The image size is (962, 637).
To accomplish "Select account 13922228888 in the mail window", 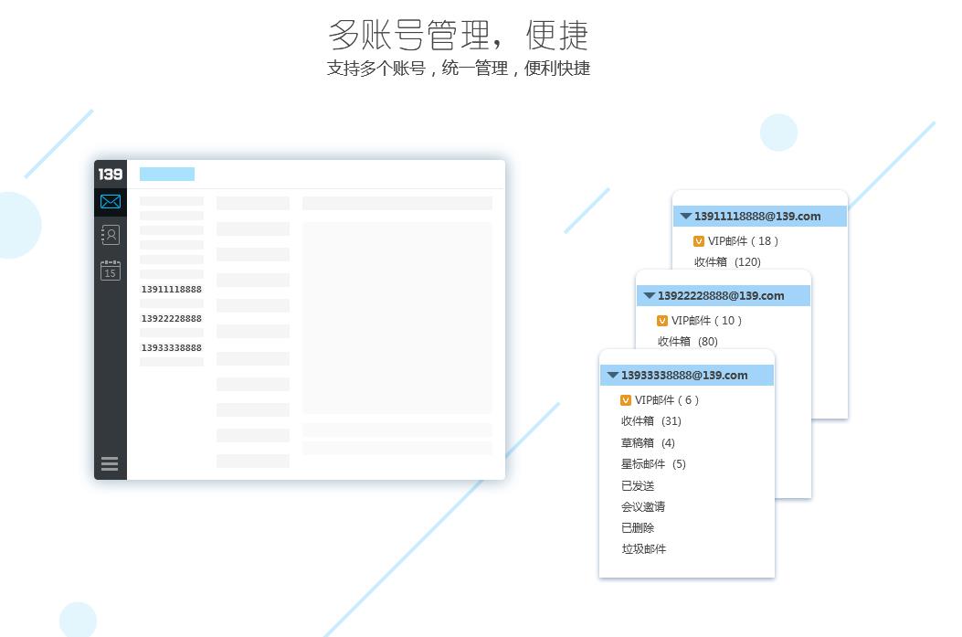I will 172,318.
